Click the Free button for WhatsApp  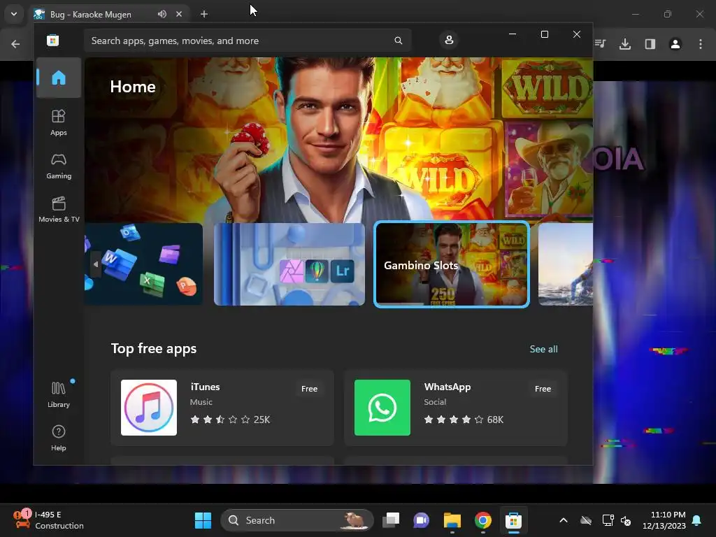[x=543, y=389]
